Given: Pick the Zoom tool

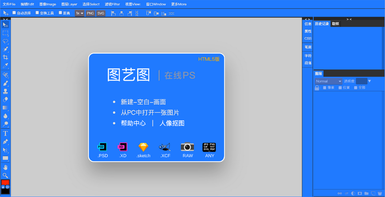Looking at the screenshot, I should 5,175.
